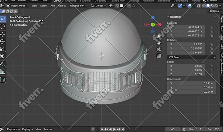The height and width of the screenshot is (132, 223).
Task: Toggle viewport overlays display
Action: (189, 6)
